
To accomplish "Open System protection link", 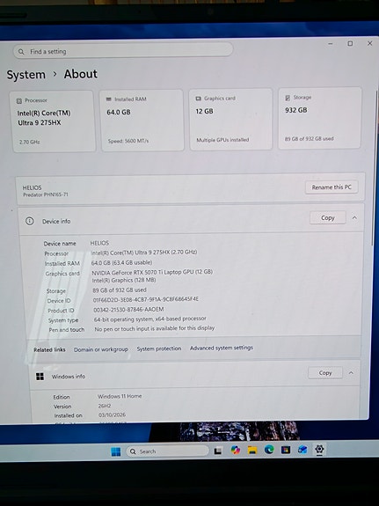I will [x=159, y=348].
